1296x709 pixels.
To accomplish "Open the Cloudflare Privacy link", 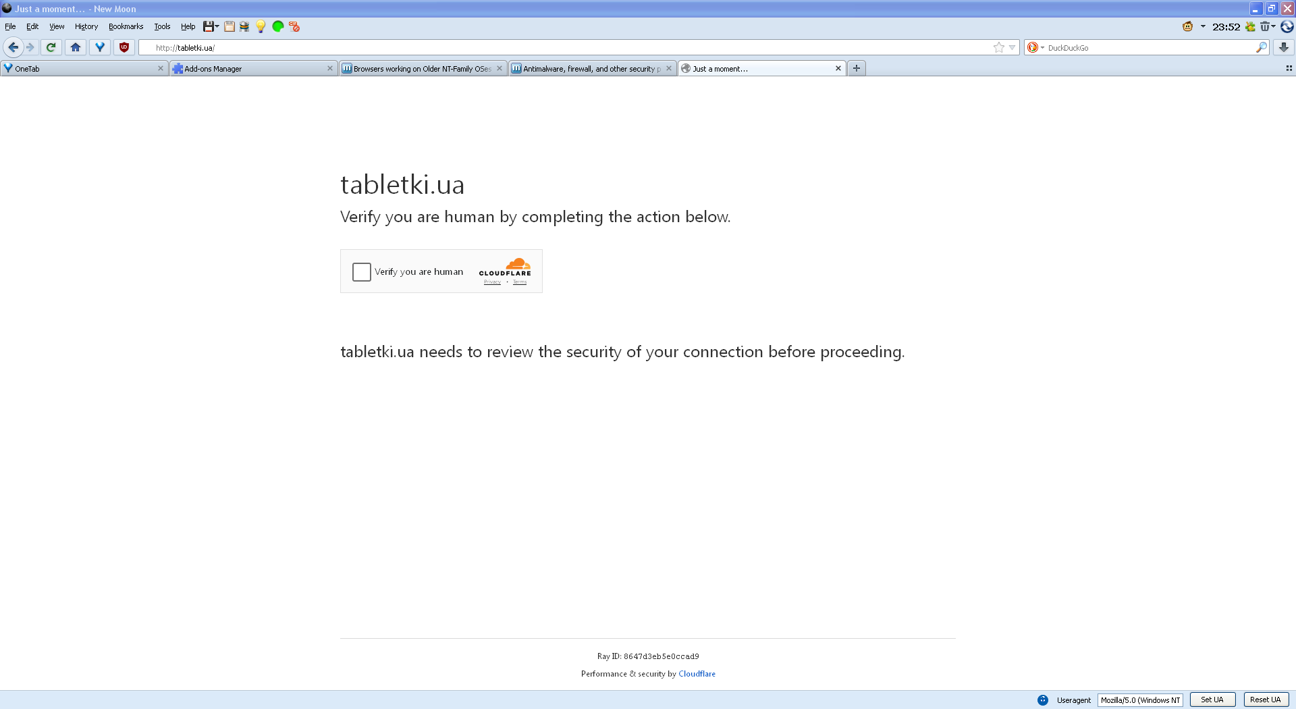I will tap(492, 282).
